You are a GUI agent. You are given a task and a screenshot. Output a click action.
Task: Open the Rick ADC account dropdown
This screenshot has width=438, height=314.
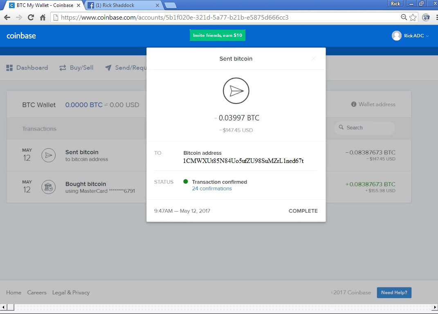point(410,36)
